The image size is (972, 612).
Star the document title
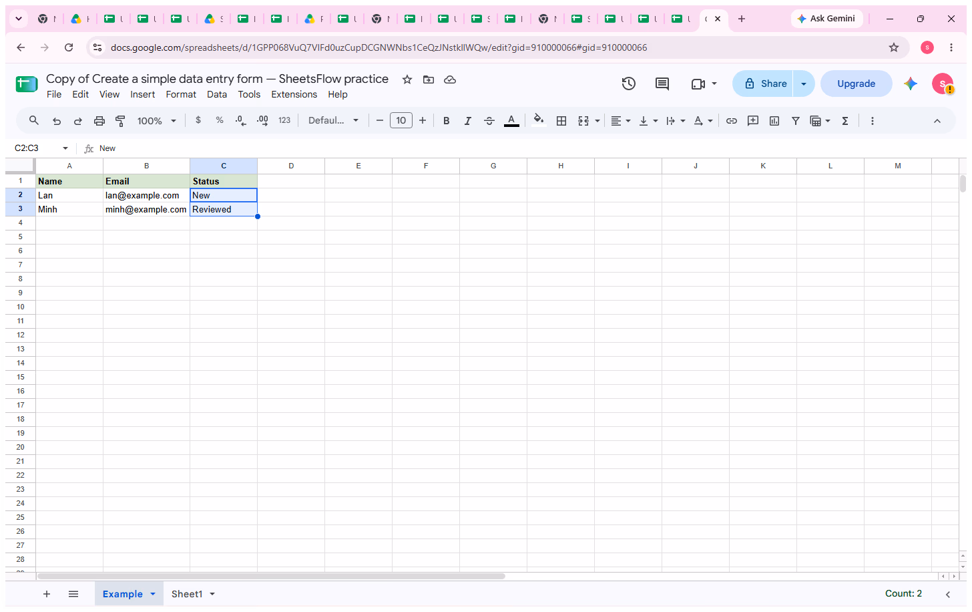coord(407,80)
